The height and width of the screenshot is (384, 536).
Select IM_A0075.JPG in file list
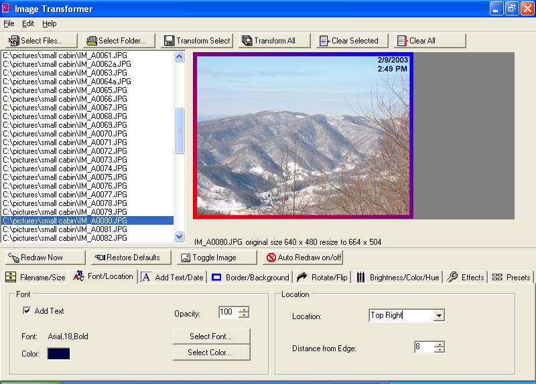(88, 177)
